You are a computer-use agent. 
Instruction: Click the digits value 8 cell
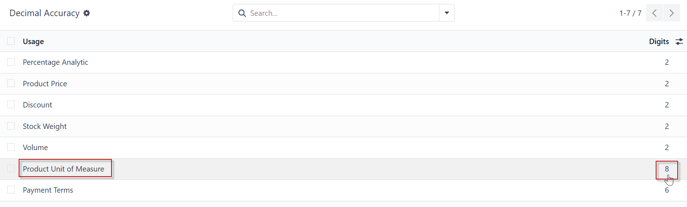tap(667, 169)
